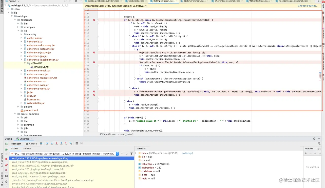Collapse the coherence-loadbalancer.jar tree node

[x=22, y=60]
